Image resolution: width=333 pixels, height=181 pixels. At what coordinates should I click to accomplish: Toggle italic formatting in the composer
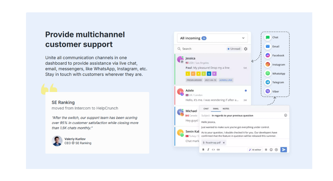(208, 149)
